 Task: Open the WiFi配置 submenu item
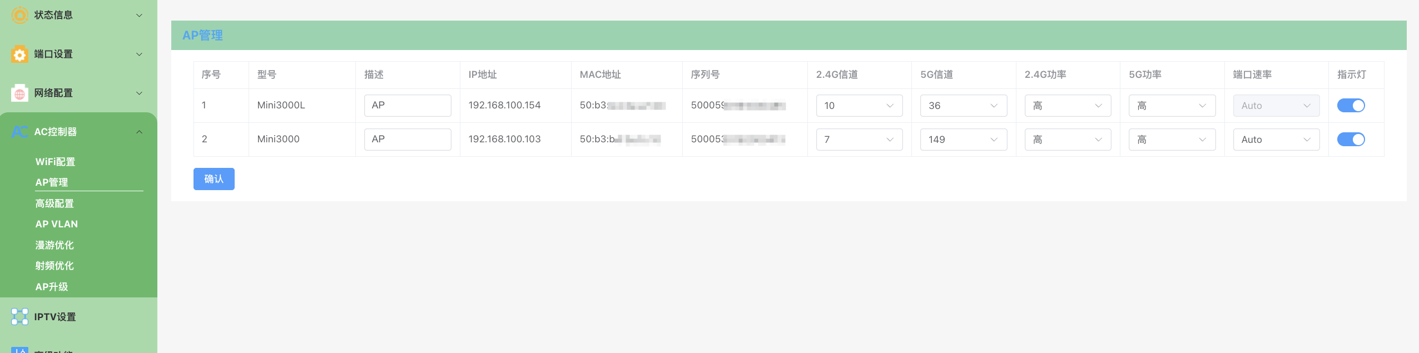coord(55,162)
